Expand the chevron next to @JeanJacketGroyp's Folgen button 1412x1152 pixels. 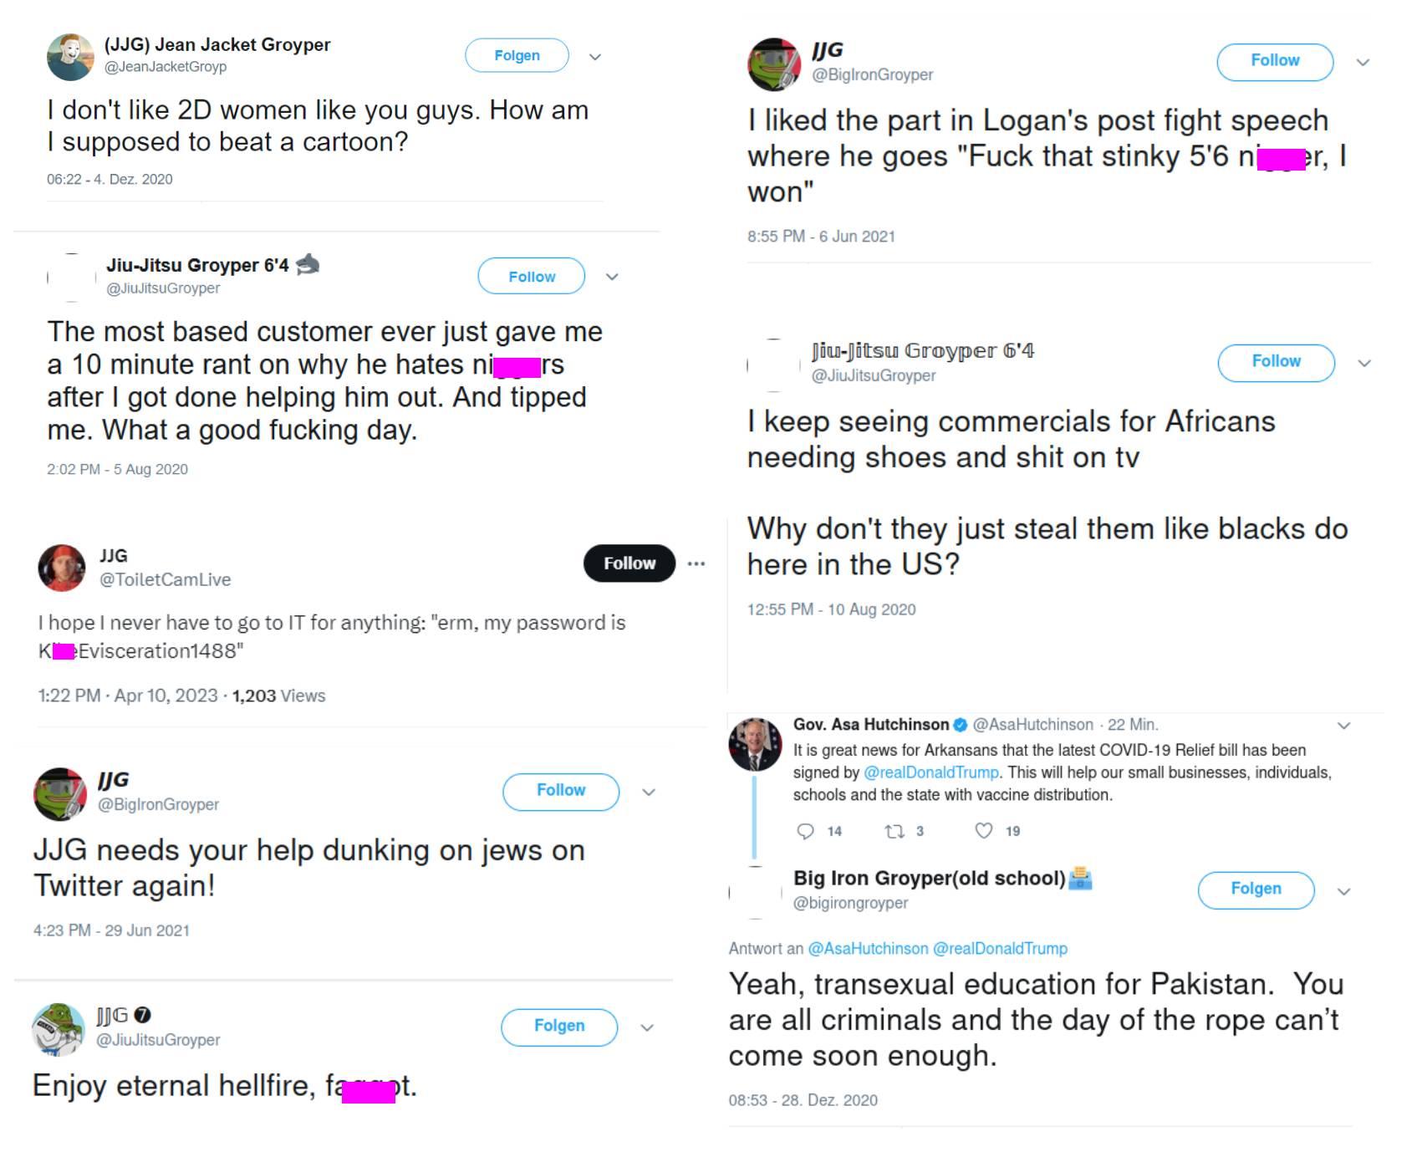[x=595, y=57]
